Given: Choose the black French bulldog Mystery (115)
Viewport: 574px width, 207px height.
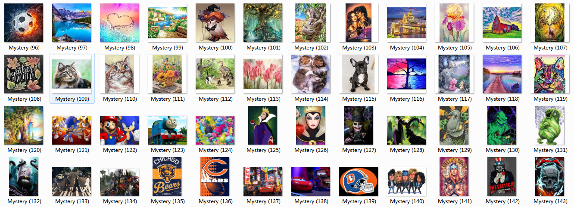Looking at the screenshot, I should tap(359, 74).
